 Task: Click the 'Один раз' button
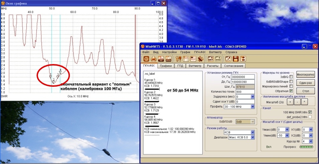(306, 83)
